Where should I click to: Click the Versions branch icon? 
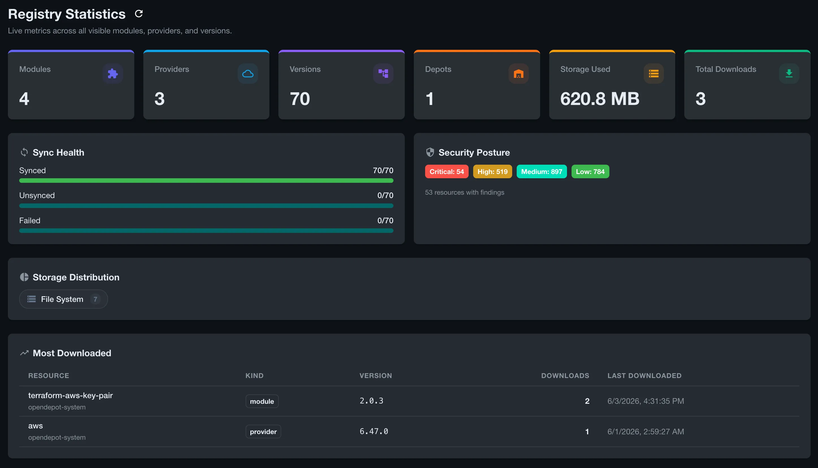point(383,74)
